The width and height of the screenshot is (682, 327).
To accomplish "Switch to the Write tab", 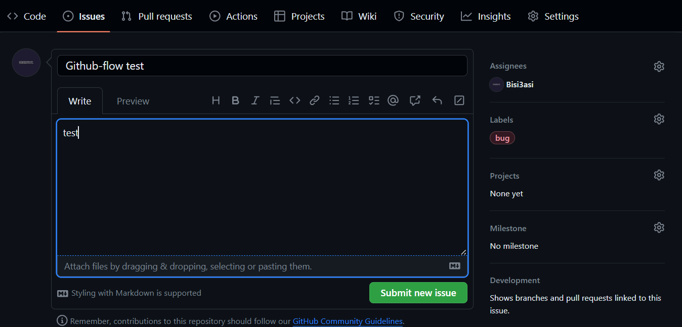I will tap(80, 101).
